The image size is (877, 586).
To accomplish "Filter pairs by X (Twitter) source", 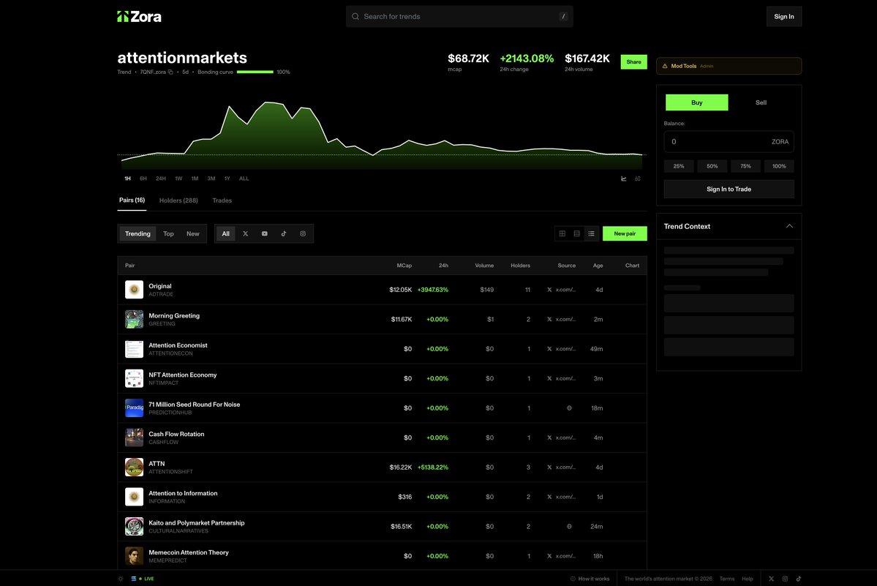I will pos(245,233).
